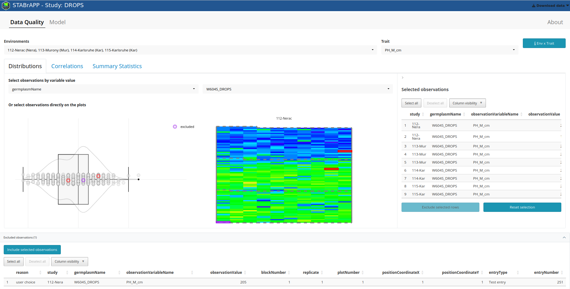Select the Distributions sub-tab
Viewport: 570px width, 289px height.
tap(25, 66)
